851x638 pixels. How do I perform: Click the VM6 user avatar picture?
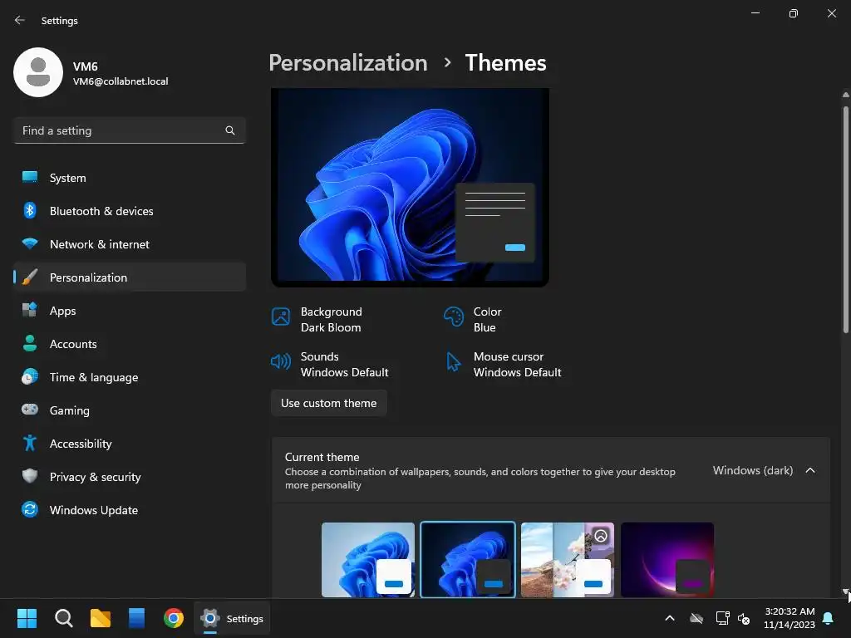[x=38, y=72]
